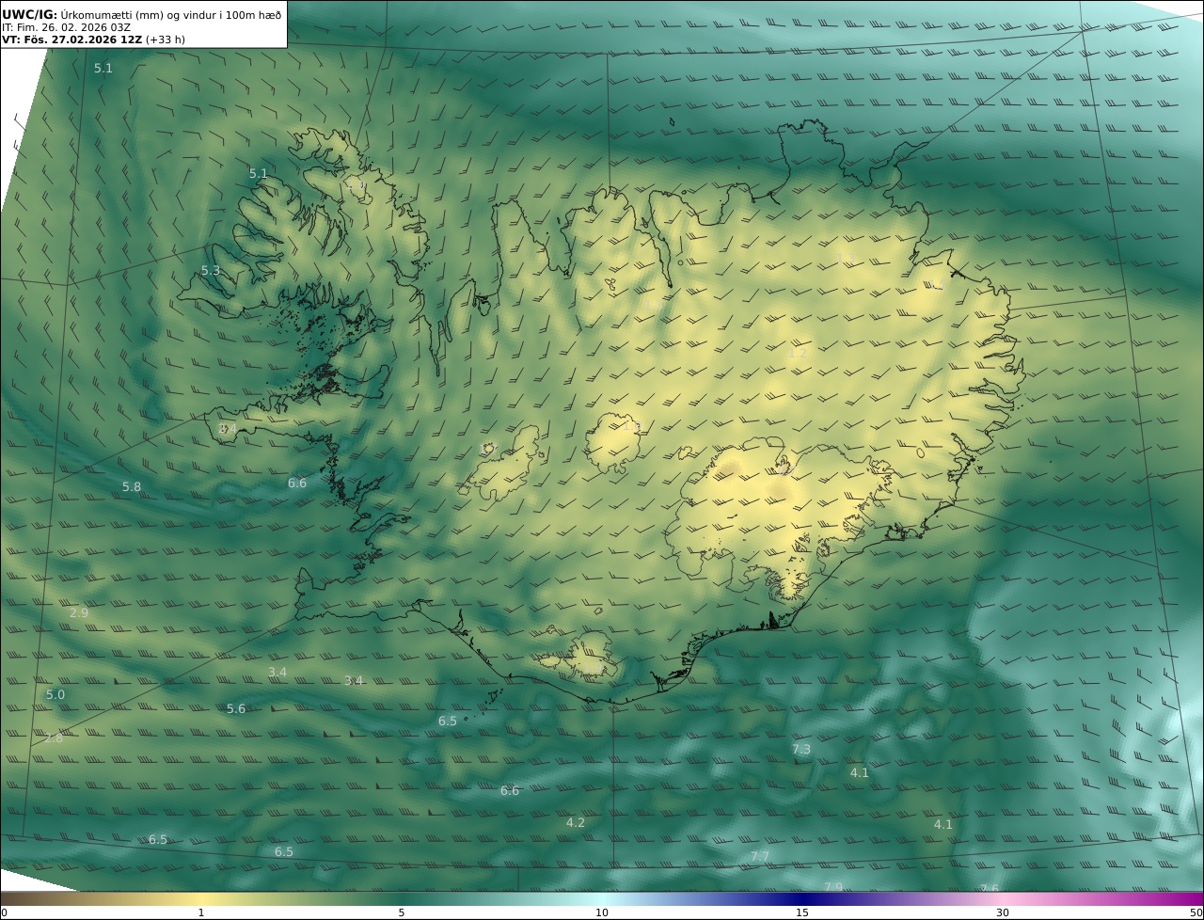Click the 30 tick on the color scale

click(1003, 912)
